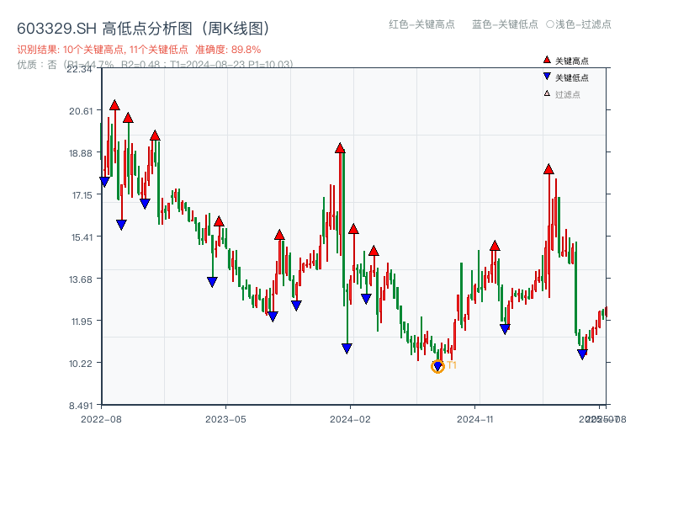
Task: Click the leftmost red key-high triangle on the chart
Action: [x=114, y=105]
